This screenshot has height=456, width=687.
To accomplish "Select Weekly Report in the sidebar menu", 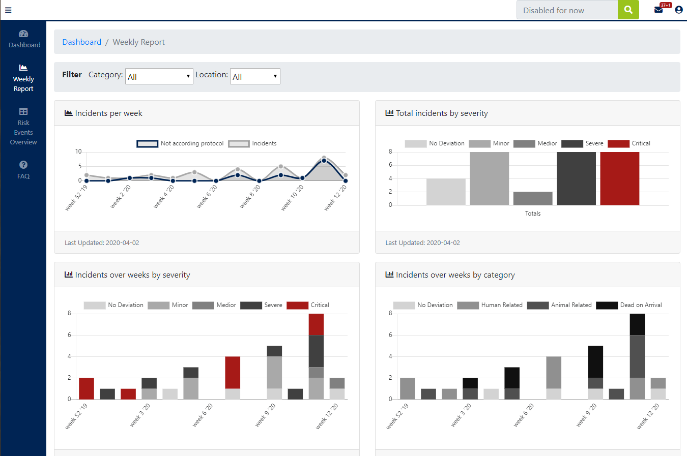I will (x=23, y=84).
